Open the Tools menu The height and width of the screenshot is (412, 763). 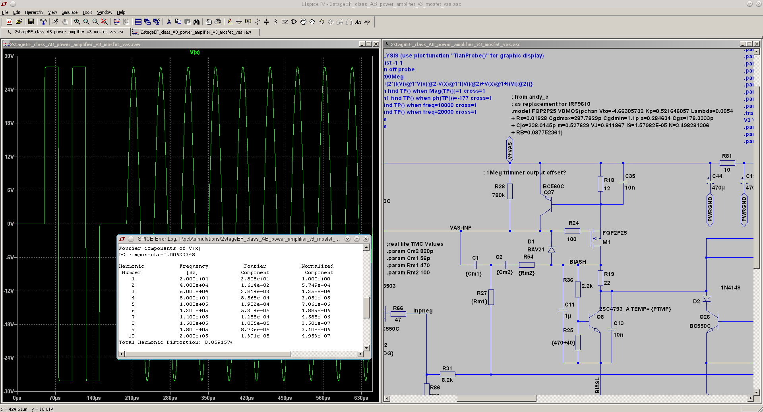click(x=87, y=12)
